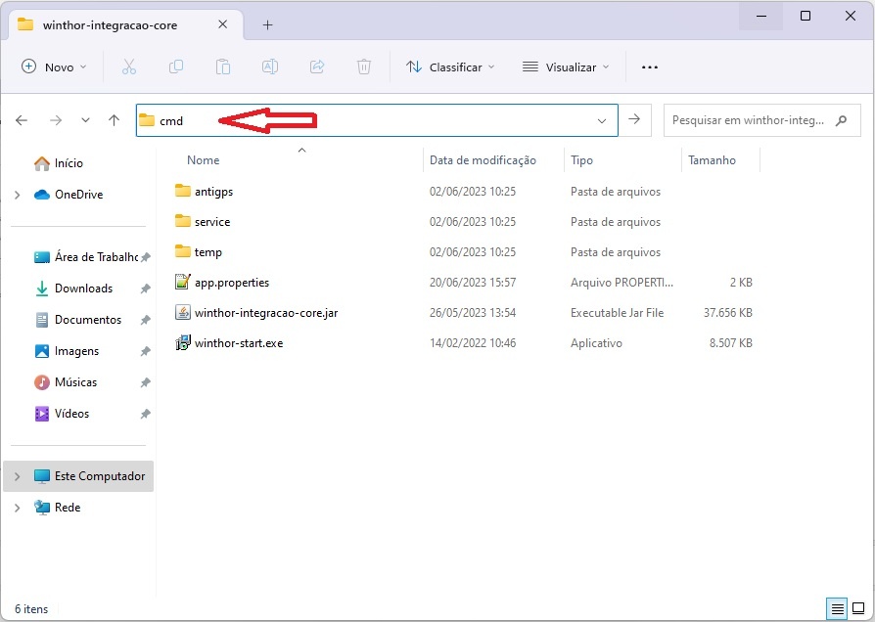Image resolution: width=875 pixels, height=622 pixels.
Task: Select Rede in navigation pane
Action: point(67,507)
